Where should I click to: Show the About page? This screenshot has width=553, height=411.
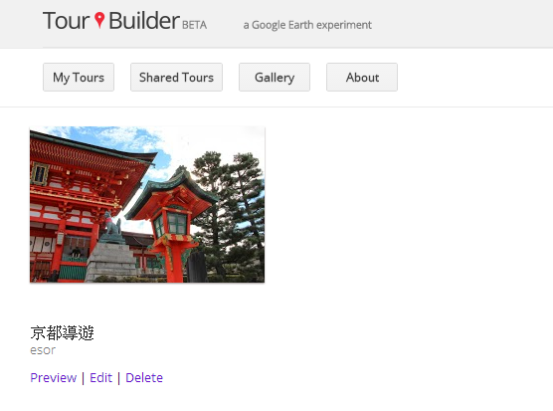click(x=362, y=78)
